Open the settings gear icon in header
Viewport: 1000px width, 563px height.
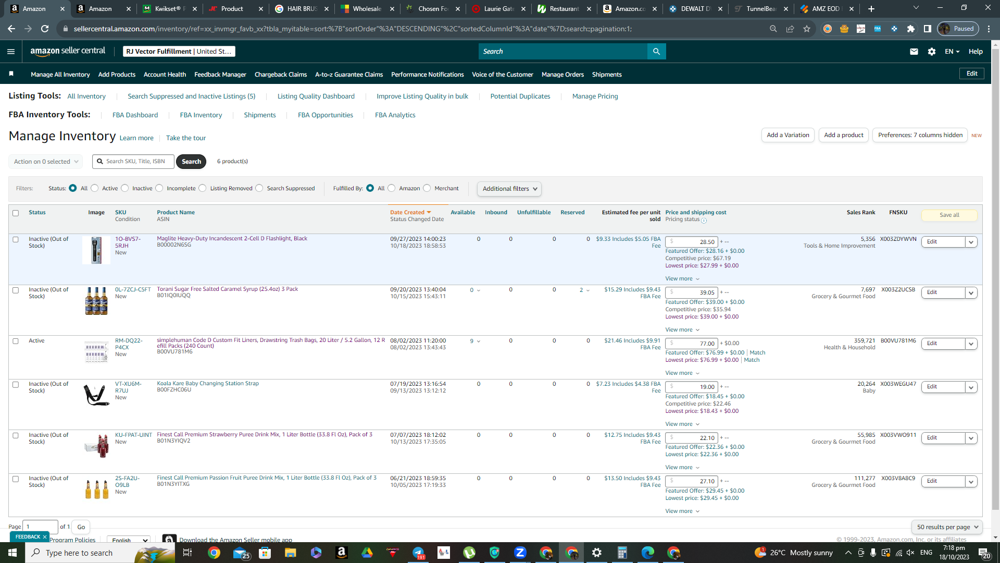pos(931,51)
